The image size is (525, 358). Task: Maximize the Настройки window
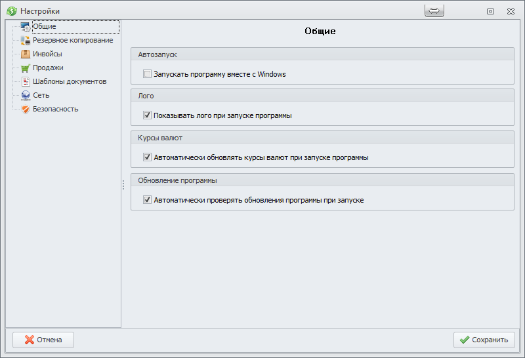(490, 11)
